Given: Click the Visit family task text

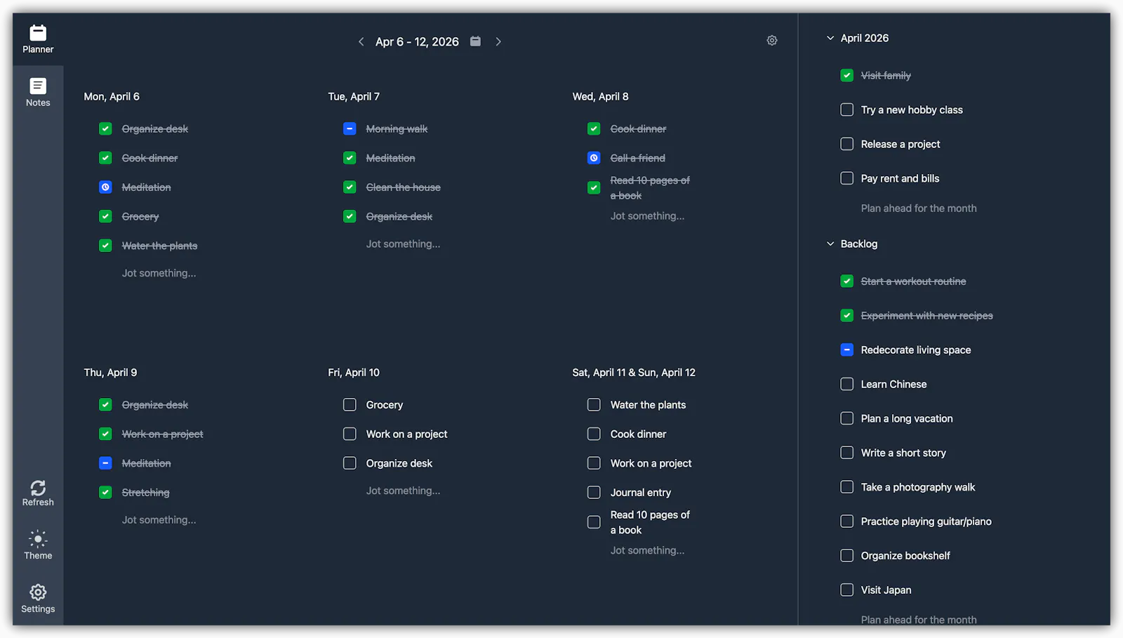Looking at the screenshot, I should [886, 75].
